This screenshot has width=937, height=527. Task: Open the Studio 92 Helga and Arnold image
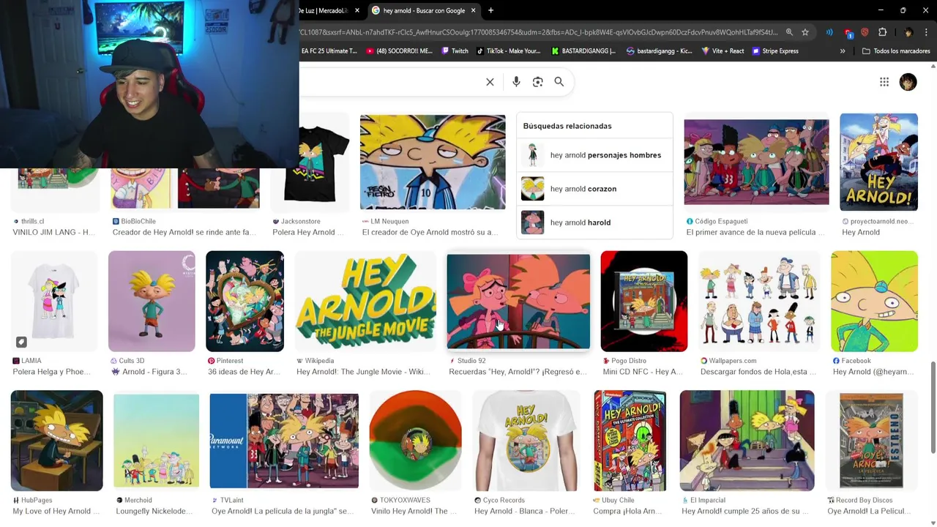pos(518,301)
